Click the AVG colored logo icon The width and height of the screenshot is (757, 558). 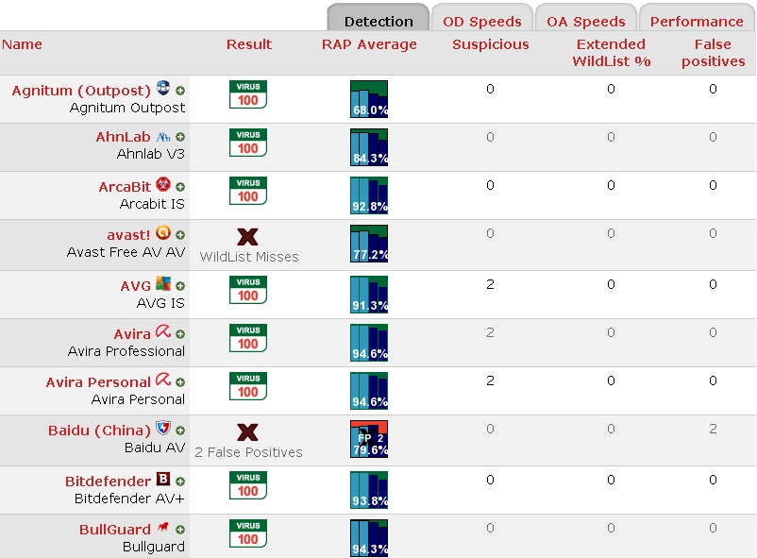coord(163,283)
